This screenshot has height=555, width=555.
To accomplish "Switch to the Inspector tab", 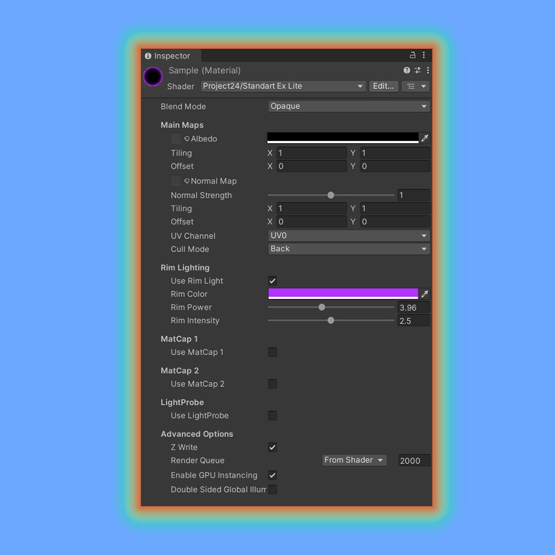I will point(171,56).
